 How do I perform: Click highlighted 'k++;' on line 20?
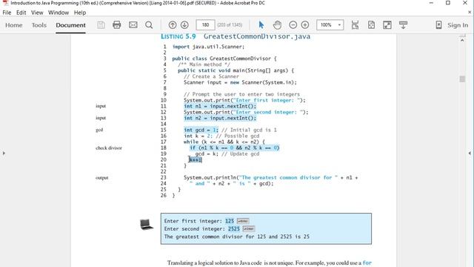tap(196, 159)
